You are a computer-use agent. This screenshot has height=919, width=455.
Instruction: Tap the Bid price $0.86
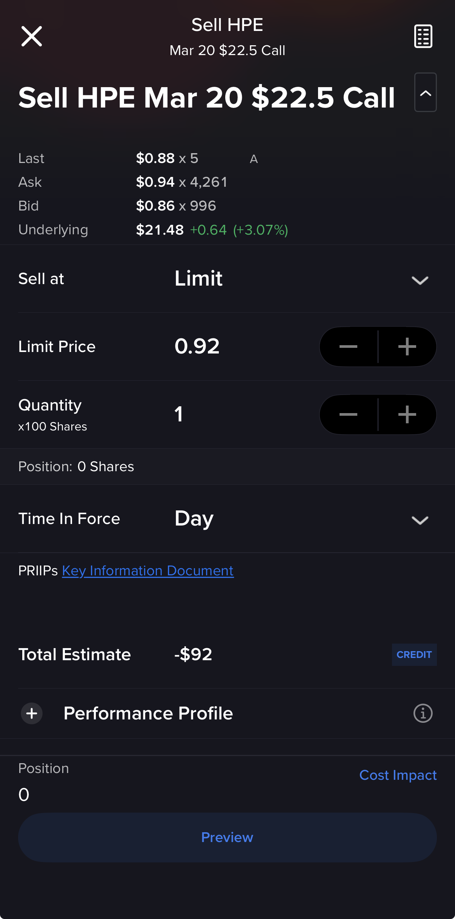[155, 206]
